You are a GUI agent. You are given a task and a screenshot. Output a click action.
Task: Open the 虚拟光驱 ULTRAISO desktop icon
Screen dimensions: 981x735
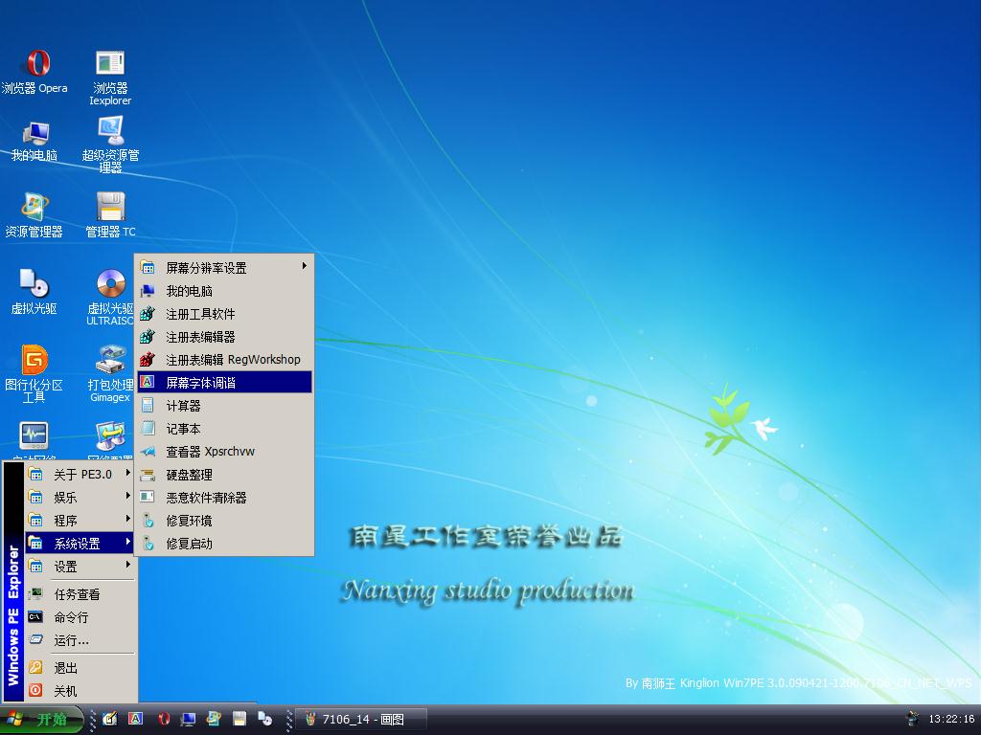[110, 297]
